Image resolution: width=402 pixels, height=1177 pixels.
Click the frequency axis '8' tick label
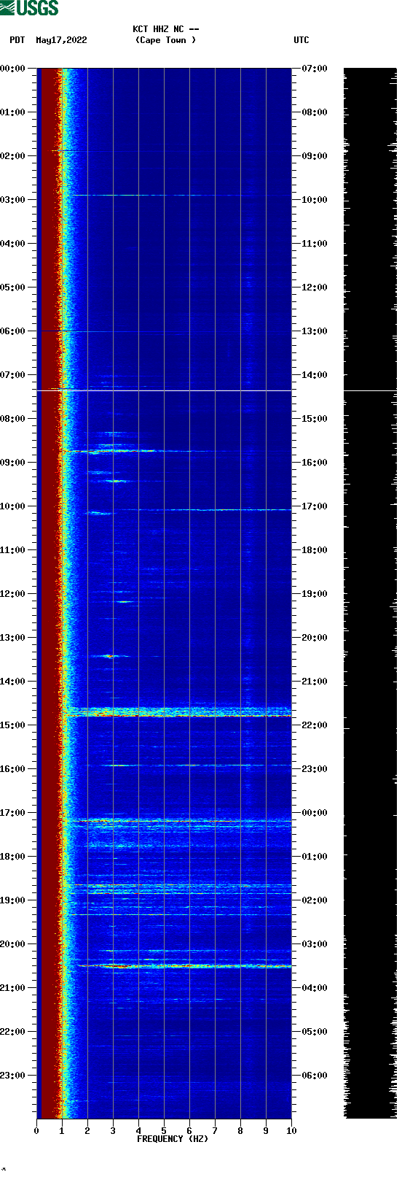coord(240,1131)
